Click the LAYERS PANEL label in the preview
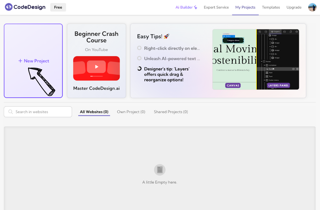The image size is (320, 210). [278, 86]
